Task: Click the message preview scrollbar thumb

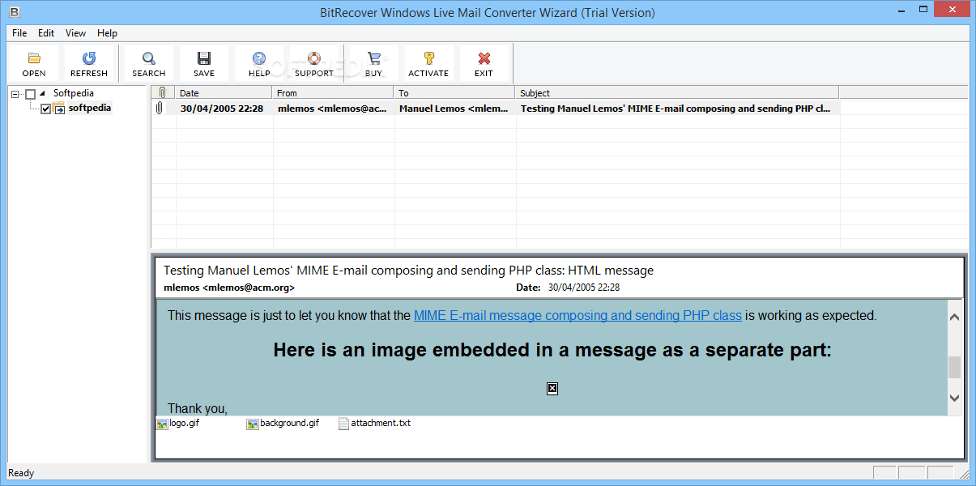Action: [x=954, y=367]
